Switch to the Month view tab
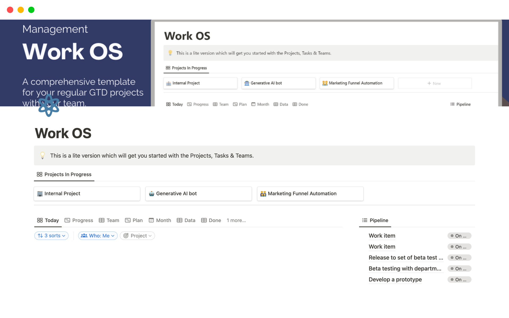509x318 pixels. [x=160, y=220]
